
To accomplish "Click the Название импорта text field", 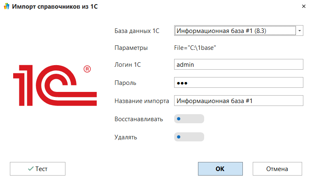I will pyautogui.click(x=238, y=101).
